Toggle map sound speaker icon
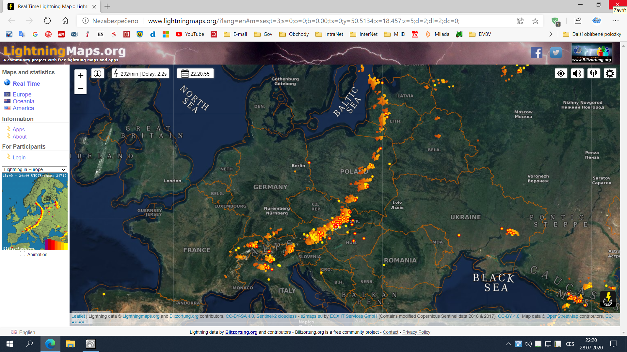627x352 pixels. 577,73
